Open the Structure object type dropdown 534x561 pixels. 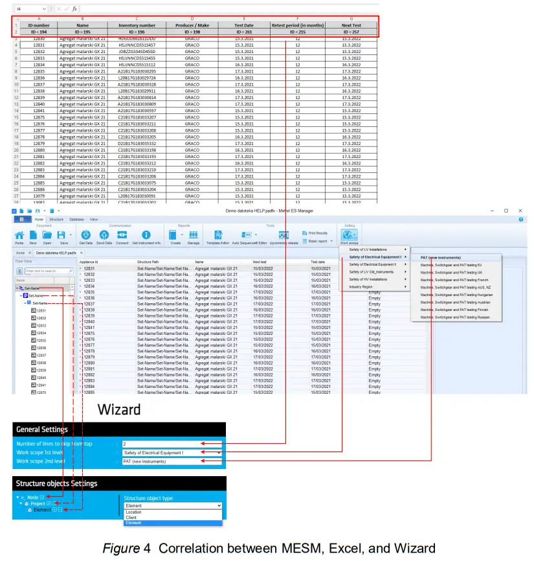[172, 506]
